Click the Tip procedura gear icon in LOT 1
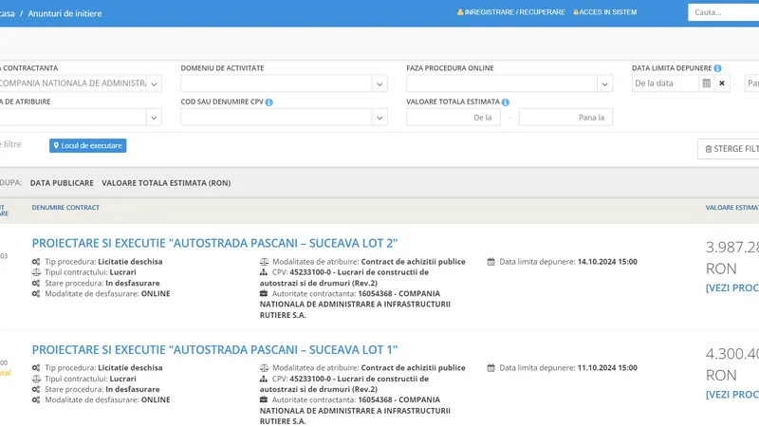Image resolution: width=759 pixels, height=427 pixels. [x=36, y=368]
